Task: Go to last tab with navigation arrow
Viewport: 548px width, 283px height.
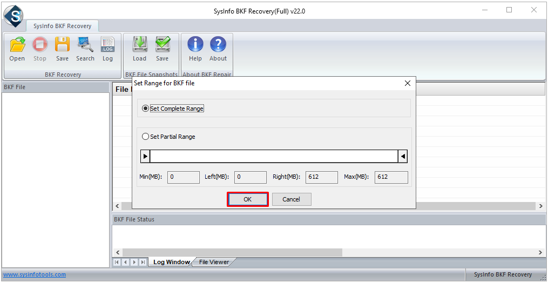Action: point(143,262)
